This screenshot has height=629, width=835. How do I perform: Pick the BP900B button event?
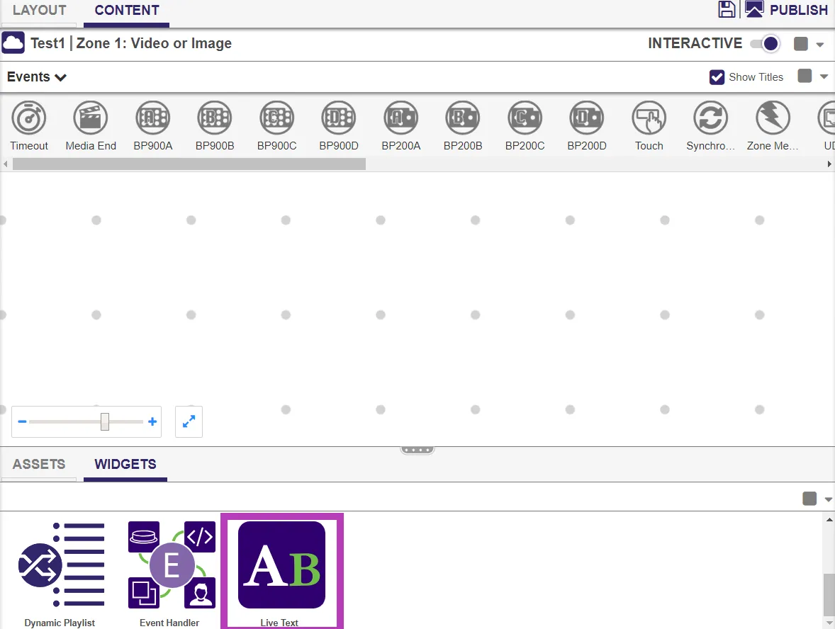click(215, 118)
